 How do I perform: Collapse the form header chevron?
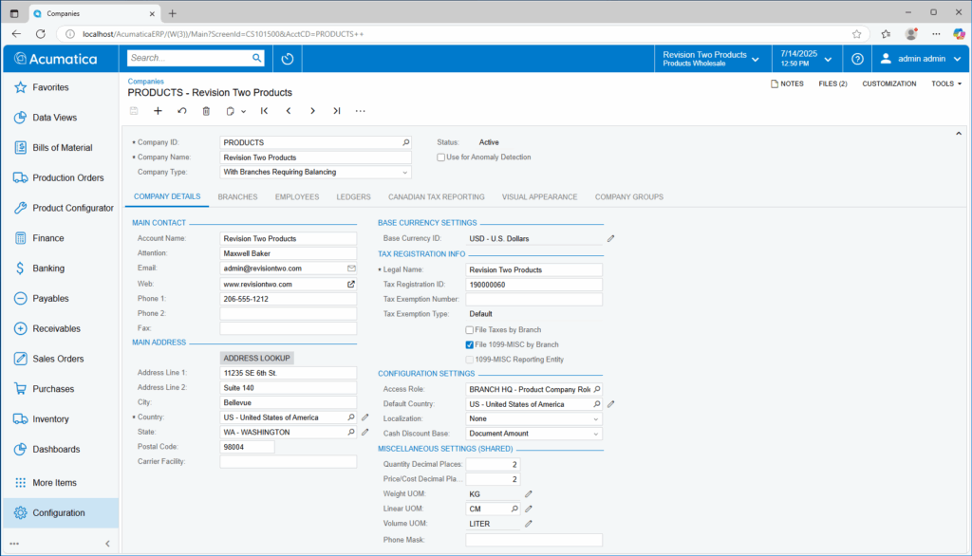coord(959,133)
